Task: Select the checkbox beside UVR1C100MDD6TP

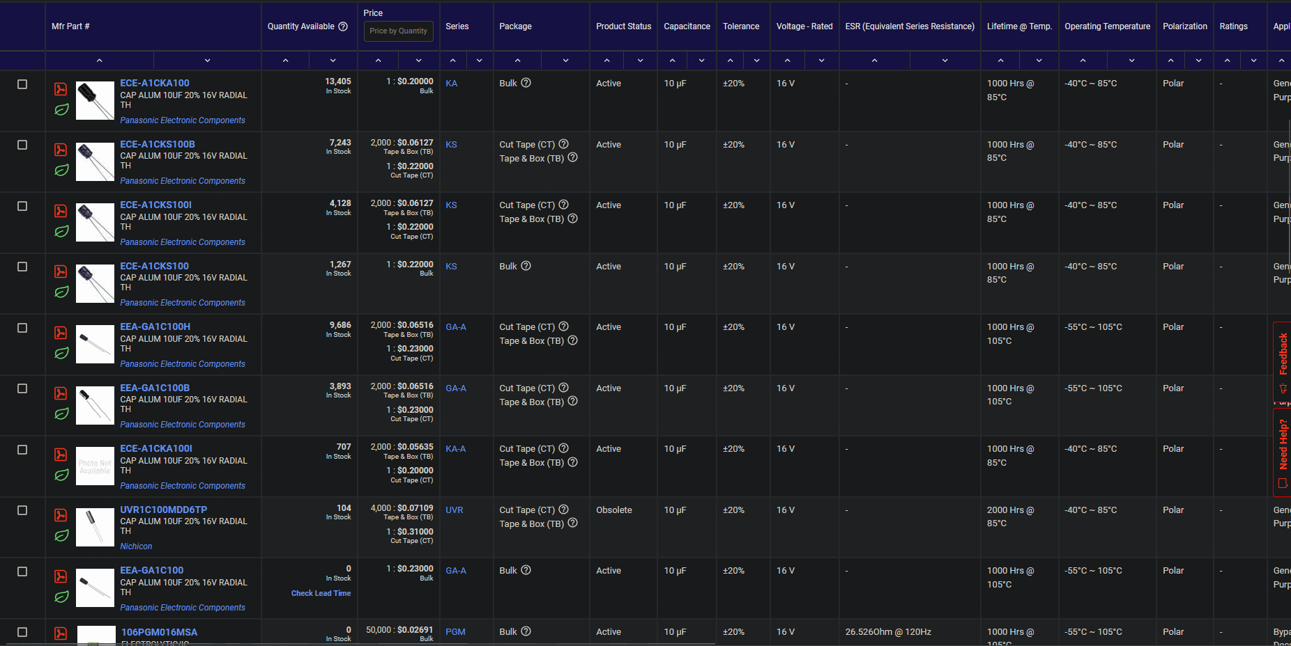Action: coord(22,510)
